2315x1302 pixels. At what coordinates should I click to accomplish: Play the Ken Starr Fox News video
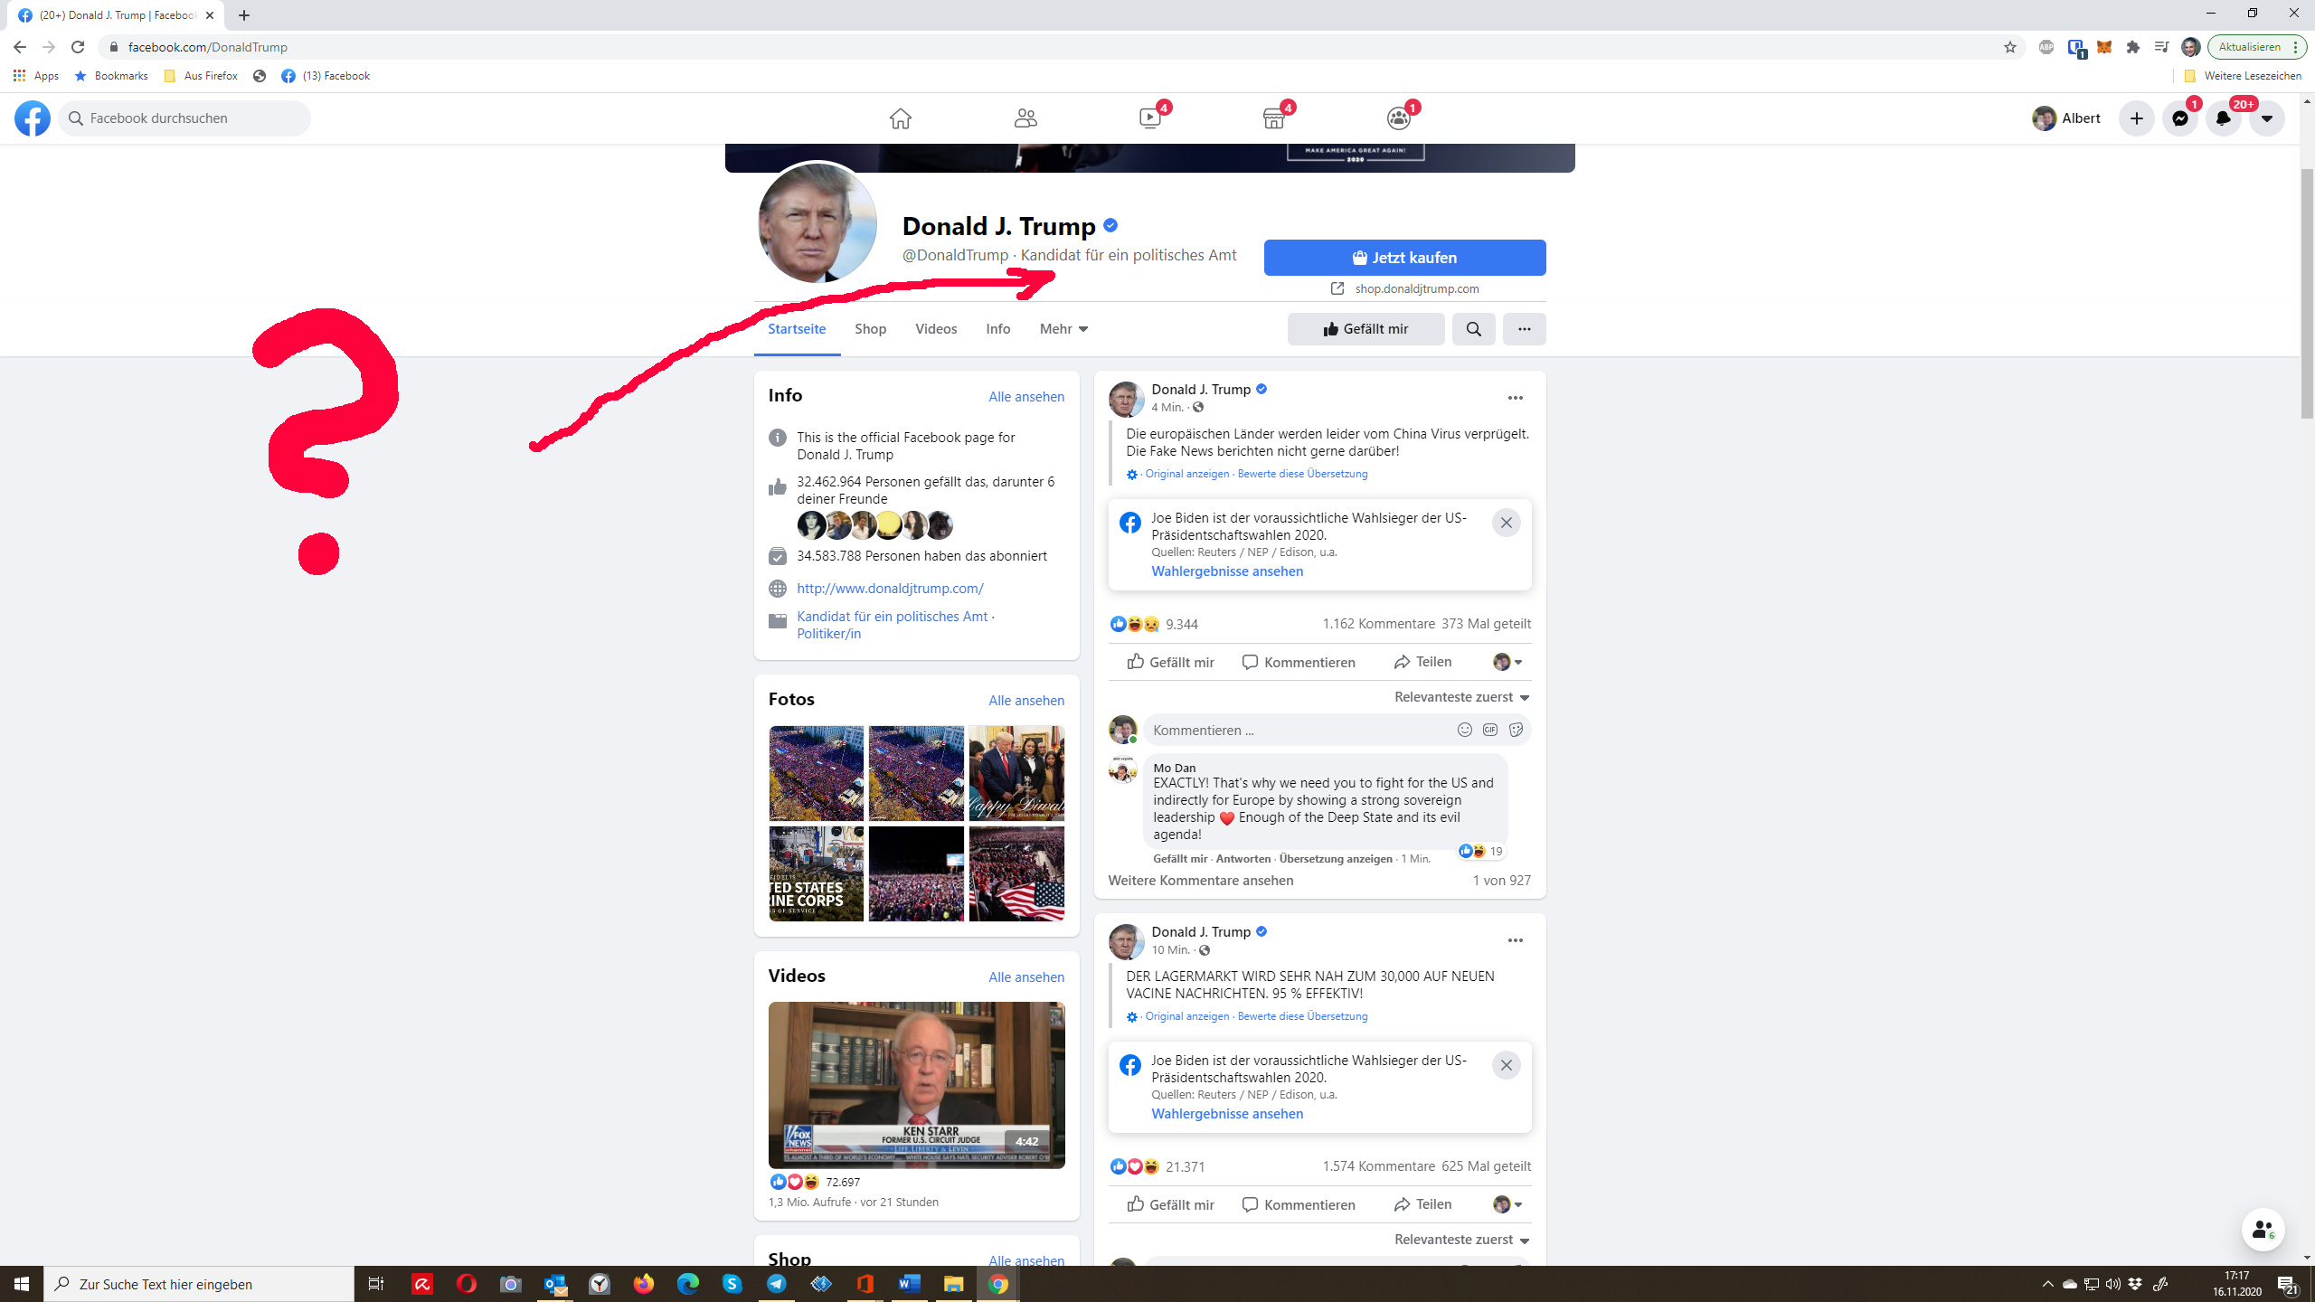(917, 1085)
